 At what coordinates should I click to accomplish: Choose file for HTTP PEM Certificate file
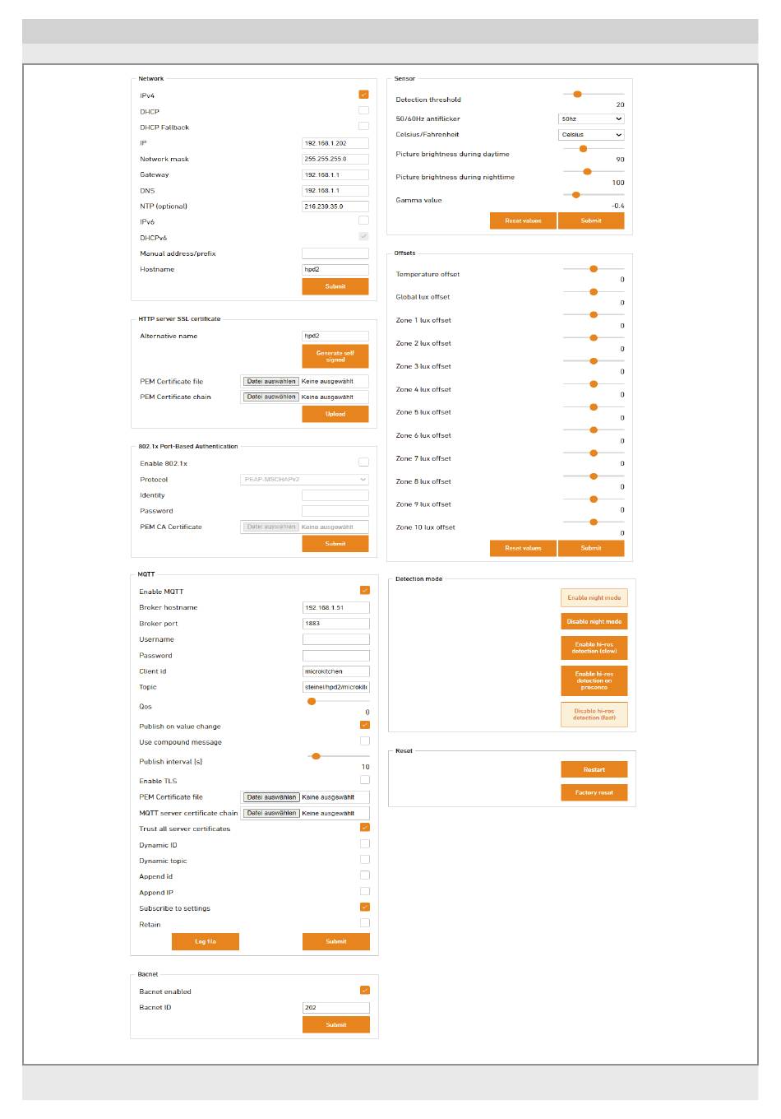(271, 381)
